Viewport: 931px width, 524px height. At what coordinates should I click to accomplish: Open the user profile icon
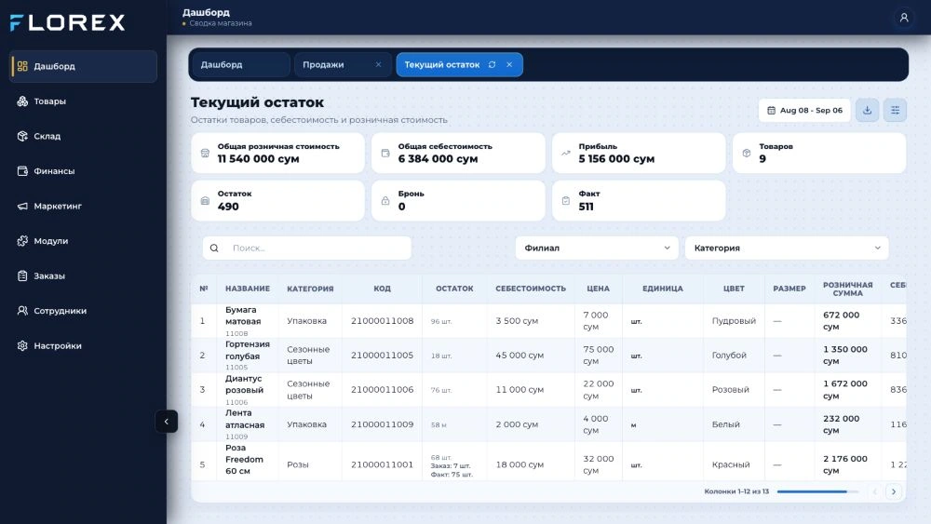click(x=904, y=18)
